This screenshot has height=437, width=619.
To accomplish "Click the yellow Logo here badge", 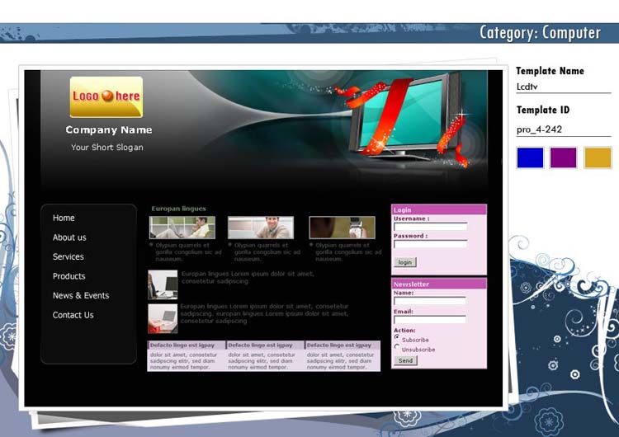I will 106,96.
